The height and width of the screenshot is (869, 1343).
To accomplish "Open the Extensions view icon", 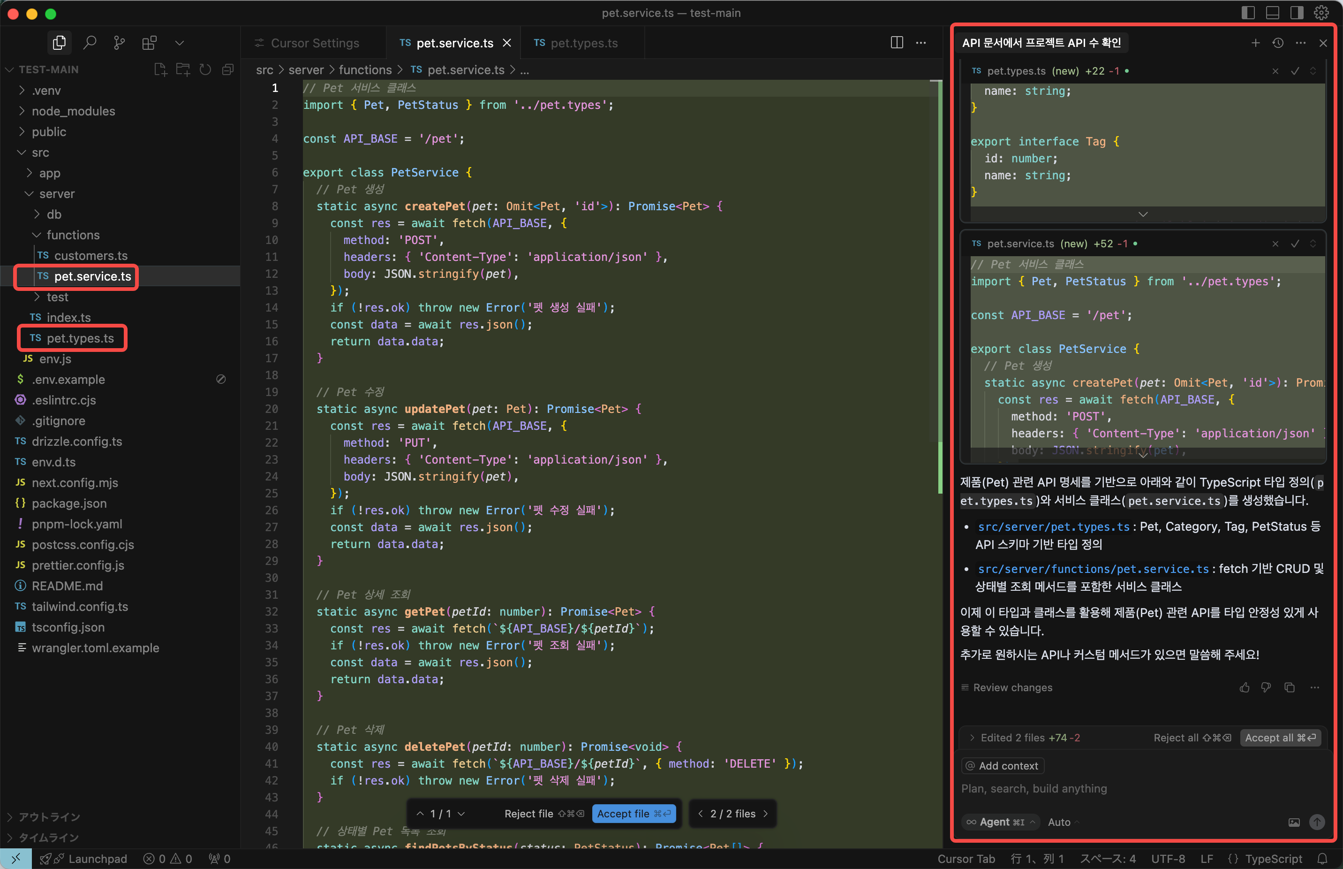I will (x=149, y=43).
